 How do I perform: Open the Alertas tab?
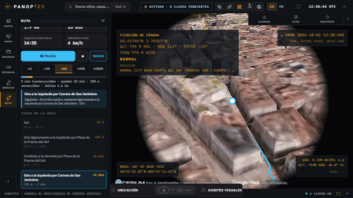(x=264, y=19)
